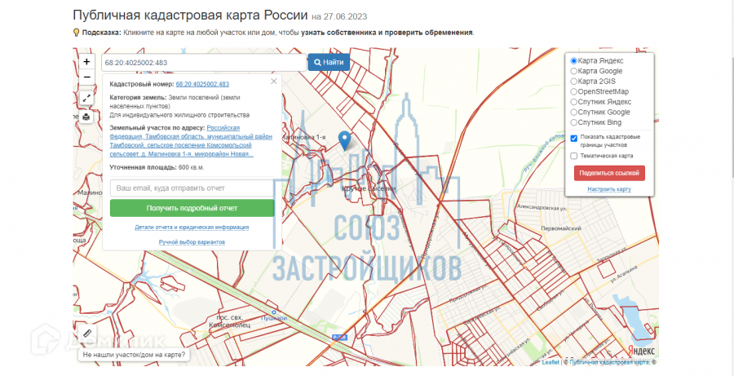
Task: Click the email input field
Action: coord(192,188)
